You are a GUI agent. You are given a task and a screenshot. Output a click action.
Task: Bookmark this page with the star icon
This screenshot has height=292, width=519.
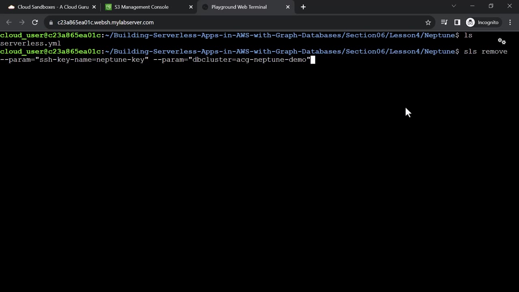pyautogui.click(x=428, y=22)
